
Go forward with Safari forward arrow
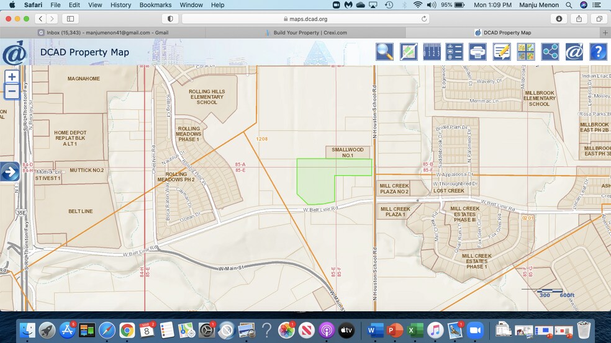pos(52,19)
